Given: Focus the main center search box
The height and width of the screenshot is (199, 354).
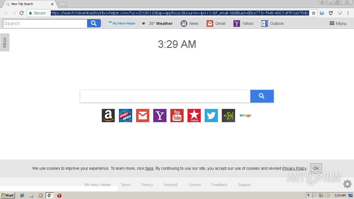Looking at the screenshot, I should point(165,96).
